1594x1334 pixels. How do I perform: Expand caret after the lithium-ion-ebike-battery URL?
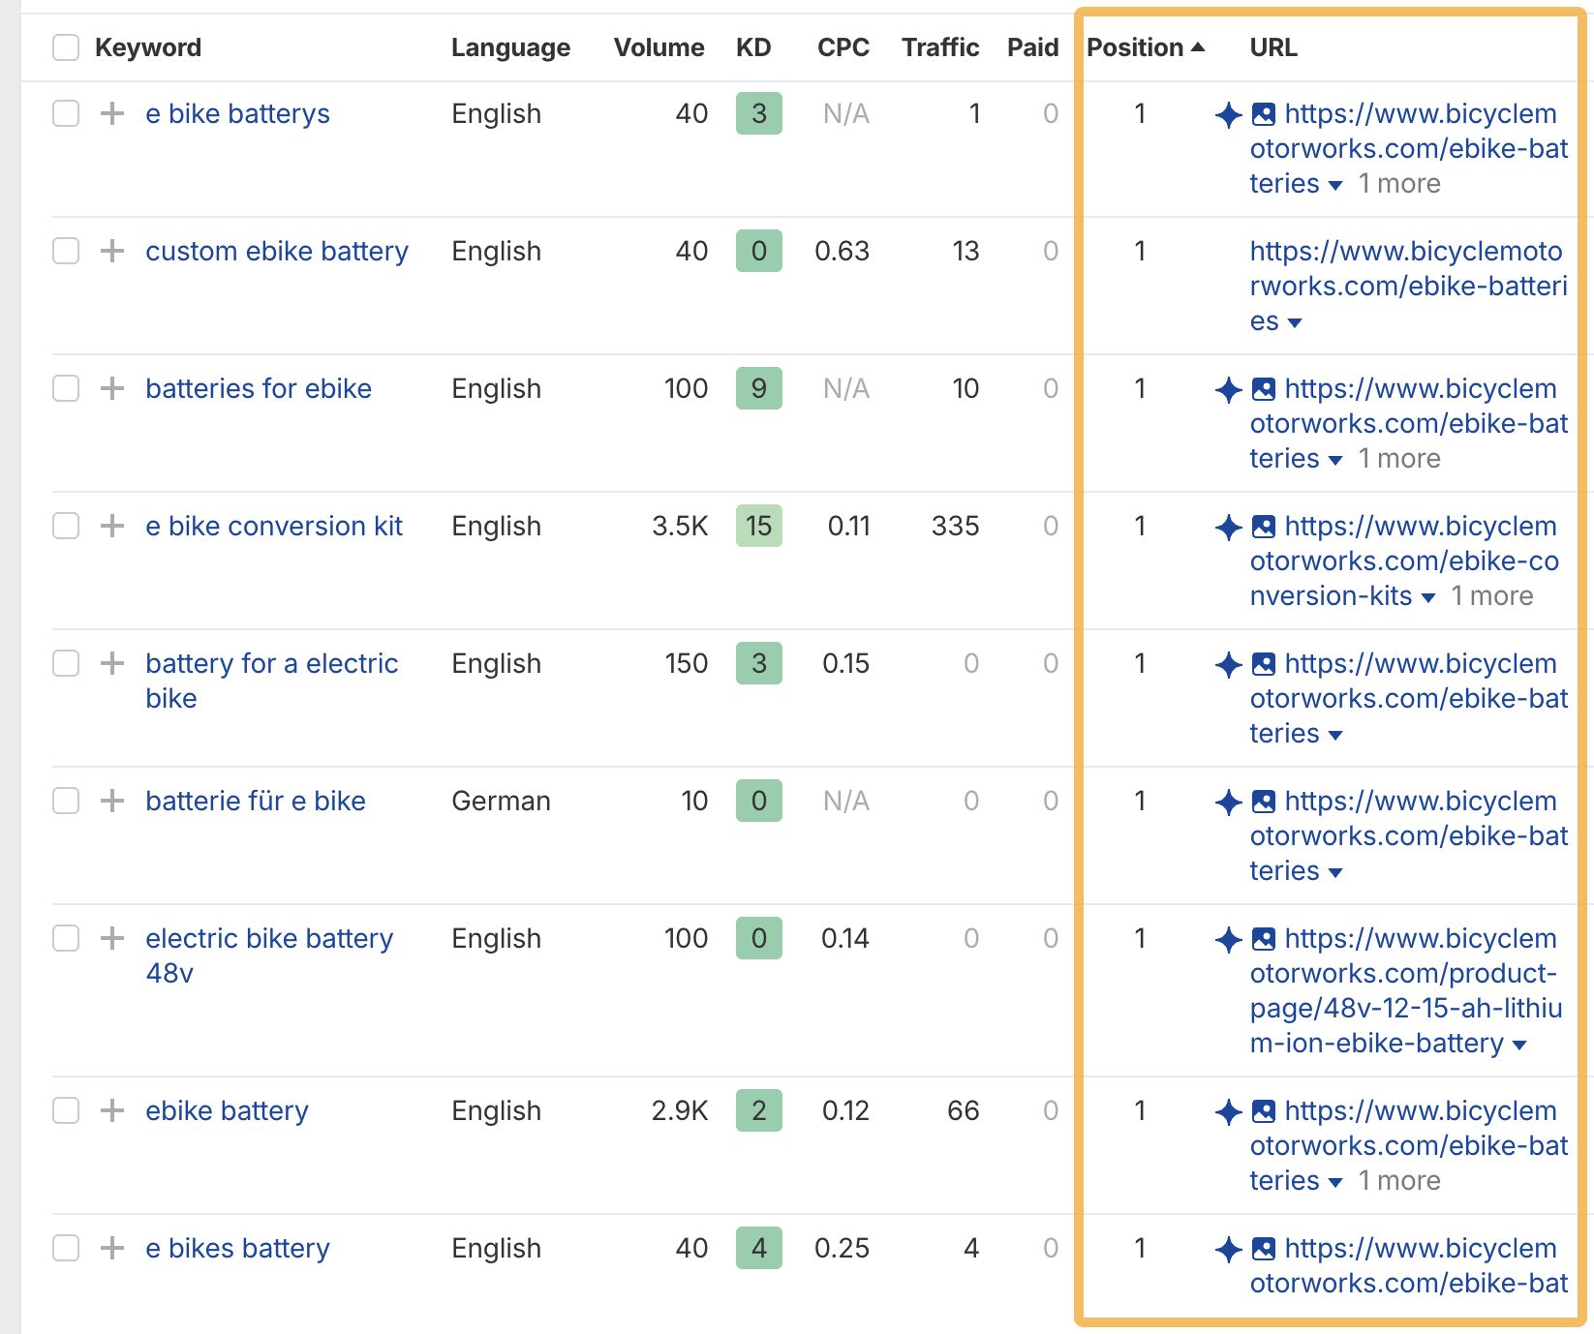[1519, 1046]
